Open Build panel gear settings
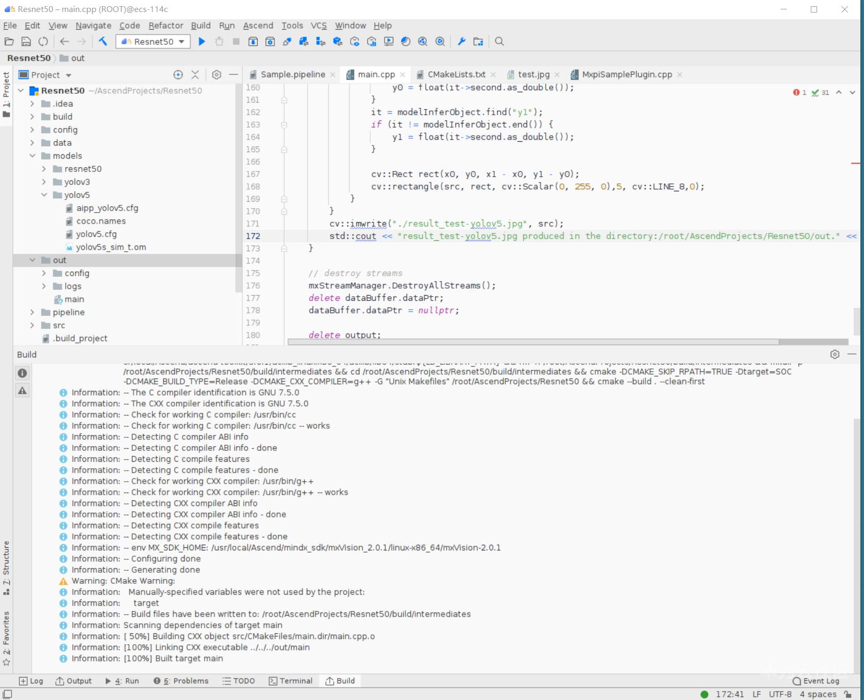Viewport: 864px width, 700px height. click(x=835, y=354)
